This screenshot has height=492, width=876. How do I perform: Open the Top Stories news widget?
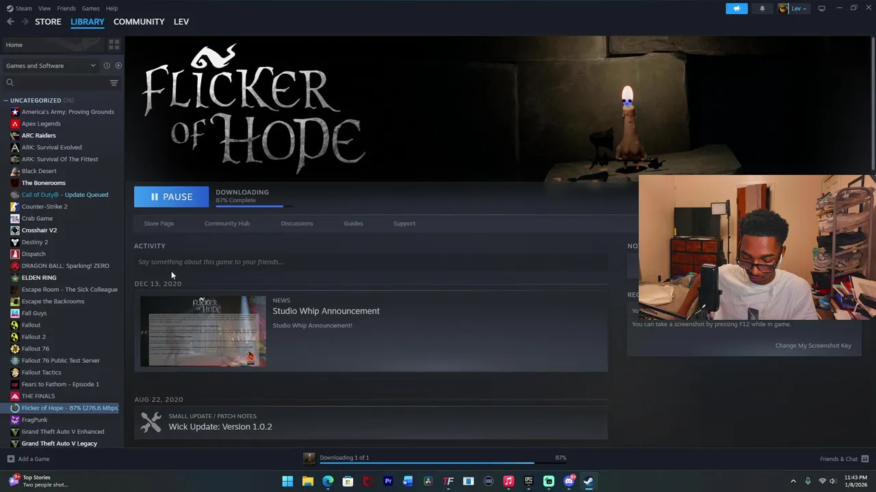pyautogui.click(x=38, y=481)
